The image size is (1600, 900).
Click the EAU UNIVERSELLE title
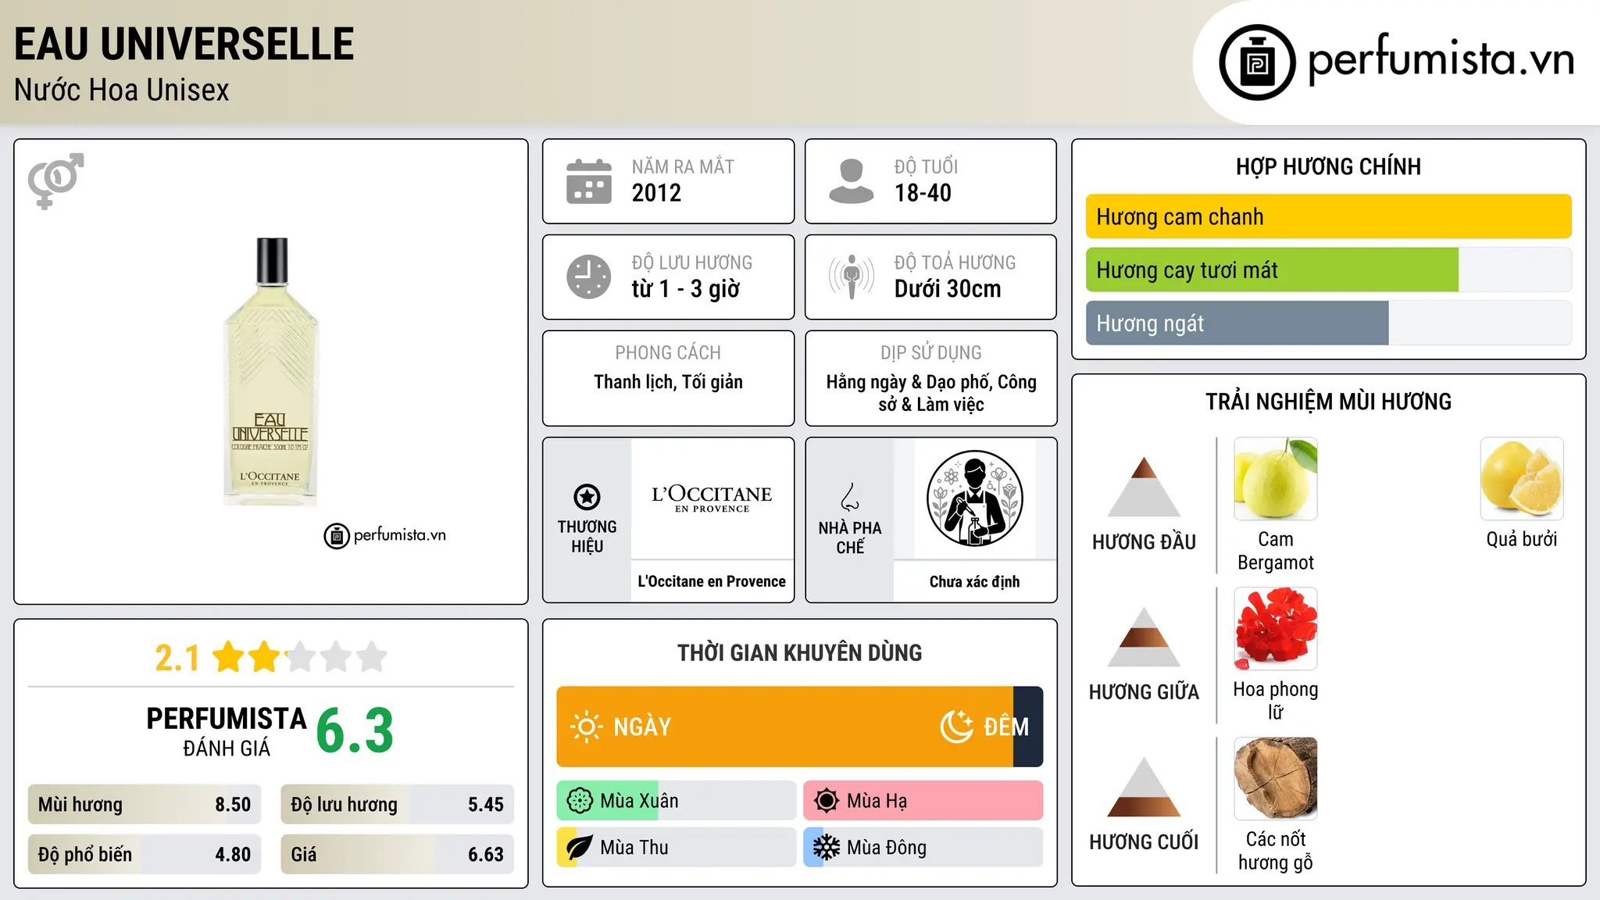click(184, 44)
